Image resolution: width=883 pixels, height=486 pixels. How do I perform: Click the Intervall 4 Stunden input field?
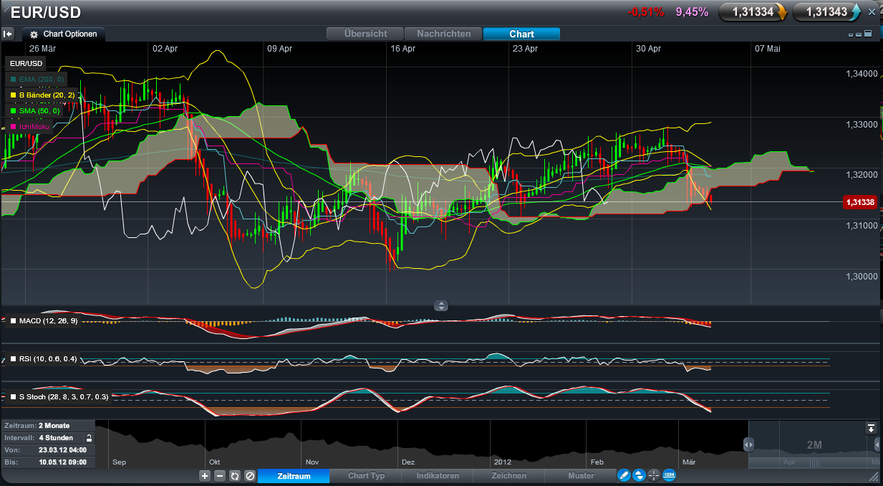pos(57,437)
